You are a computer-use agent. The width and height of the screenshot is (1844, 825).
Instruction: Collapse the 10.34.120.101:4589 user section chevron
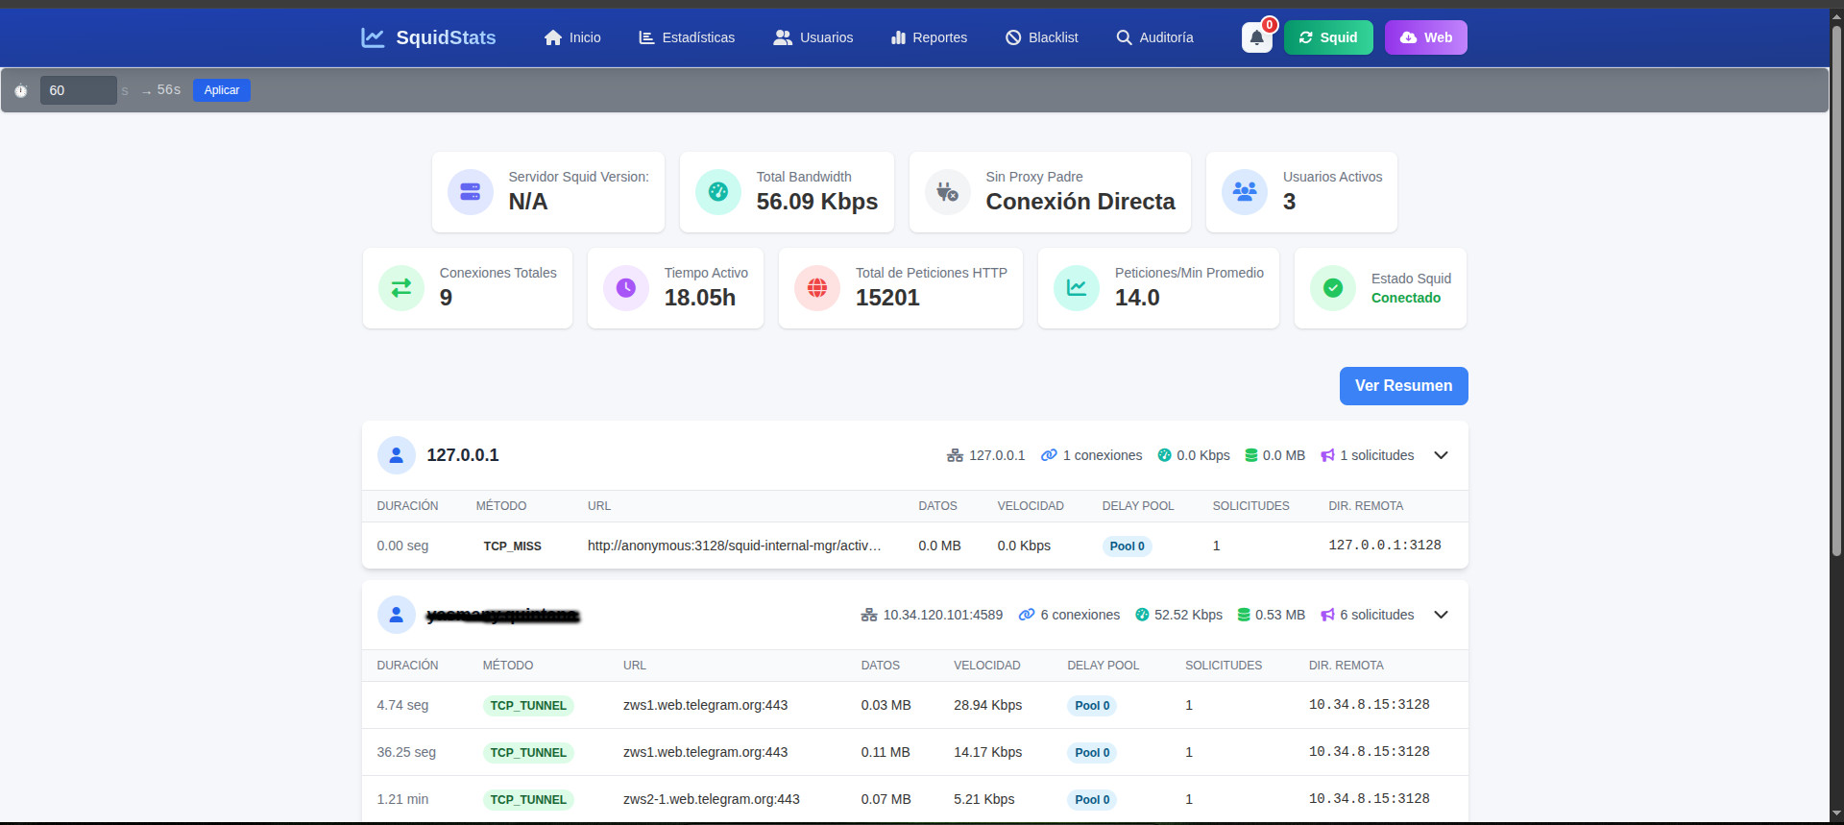click(1441, 615)
